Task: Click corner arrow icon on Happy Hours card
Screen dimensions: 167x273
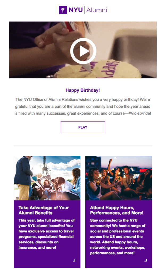Action: click(146, 260)
